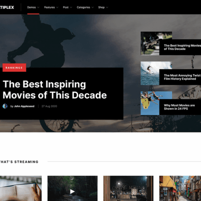Click the play icon on forest video thumbnail
This screenshot has width=201, height=201.
[72, 192]
